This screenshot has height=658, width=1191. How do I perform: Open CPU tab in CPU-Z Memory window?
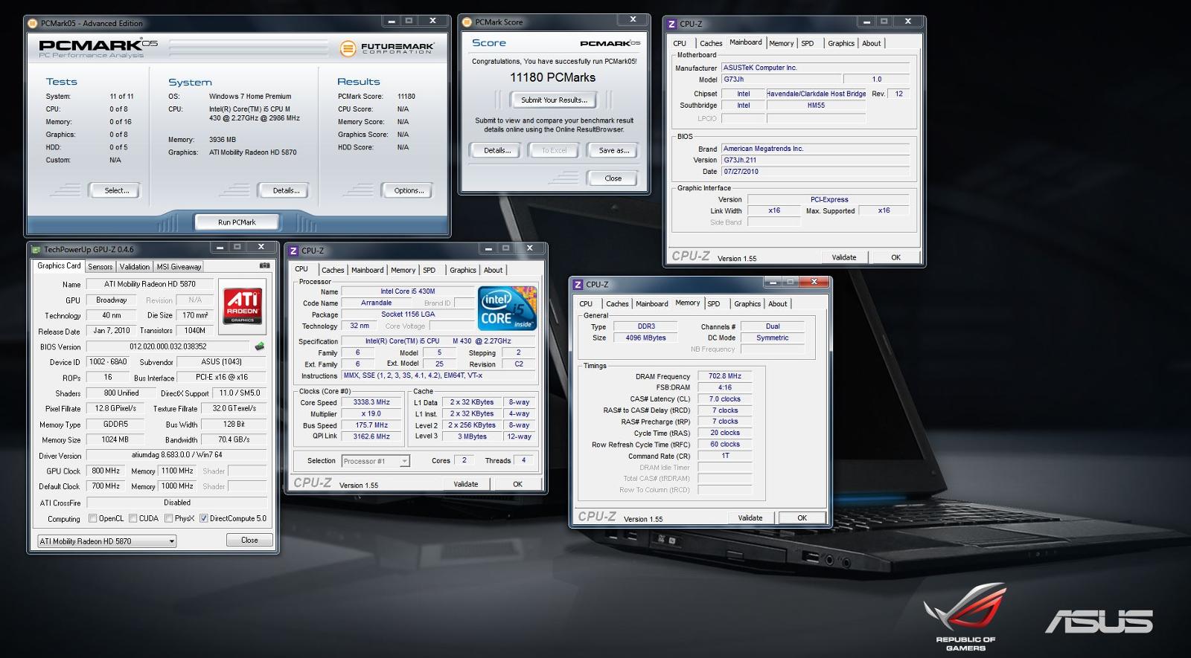587,303
